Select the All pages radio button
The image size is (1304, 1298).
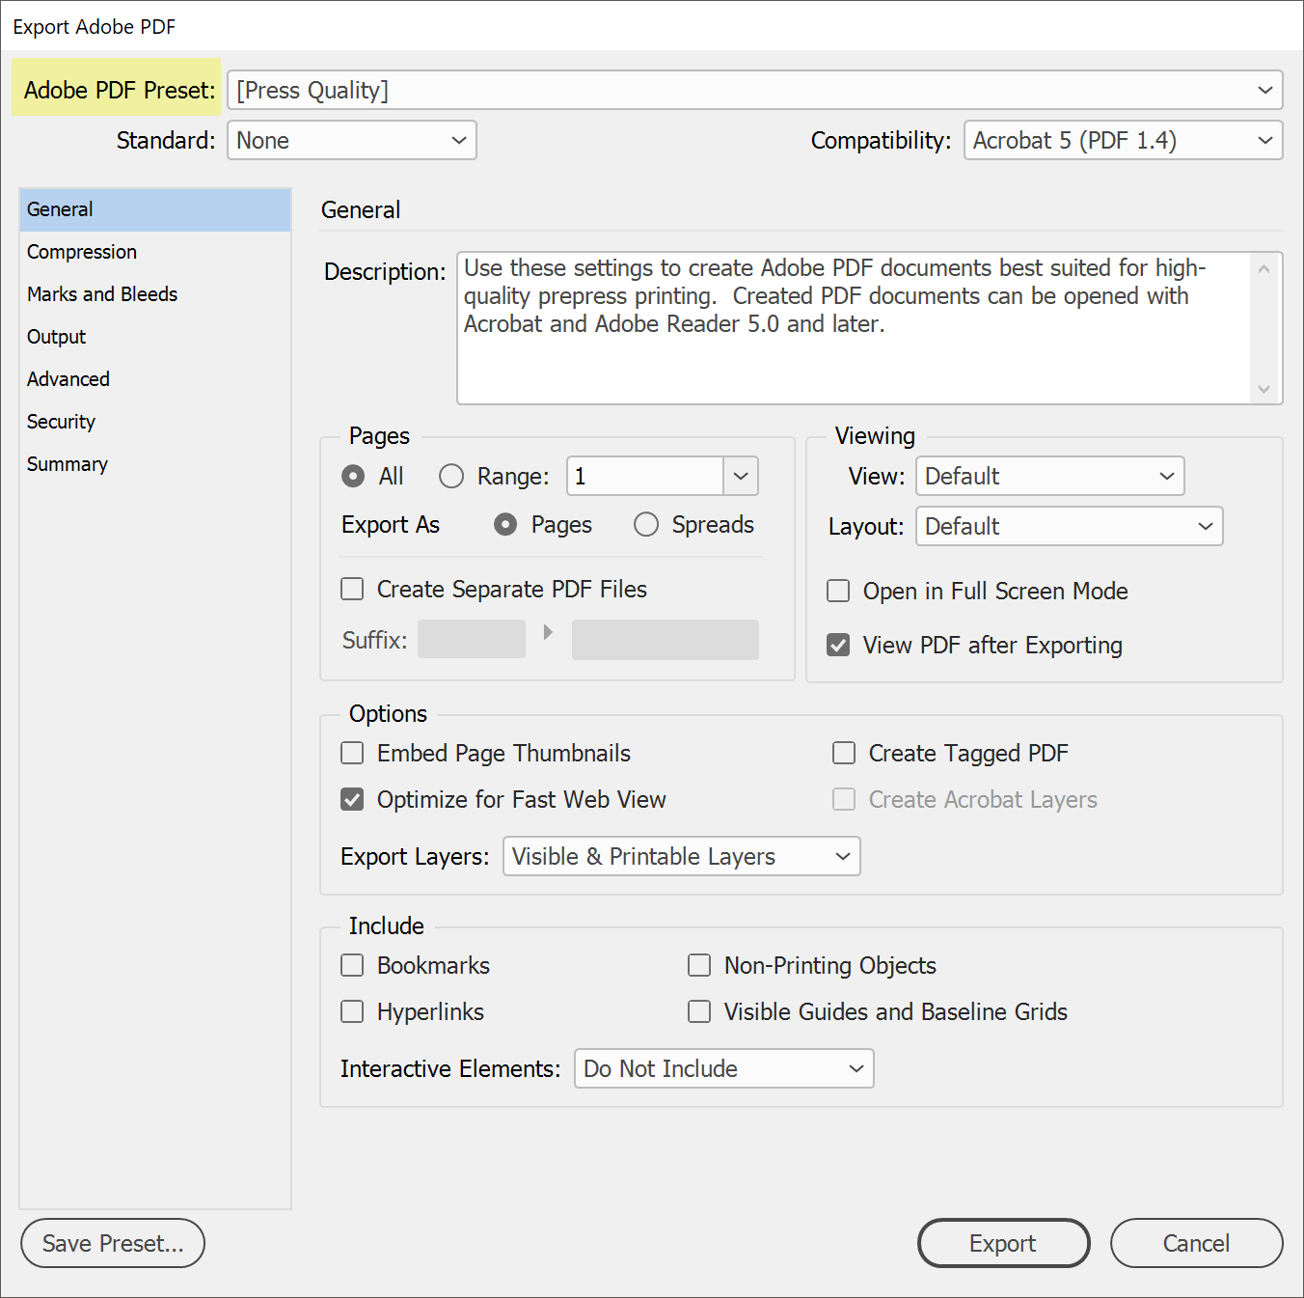tap(353, 476)
